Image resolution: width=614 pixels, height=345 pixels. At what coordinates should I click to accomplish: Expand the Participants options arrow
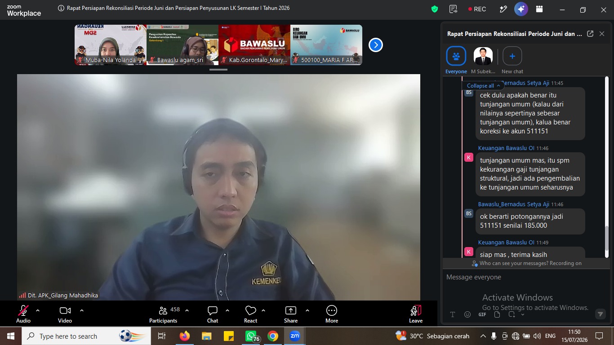click(187, 310)
